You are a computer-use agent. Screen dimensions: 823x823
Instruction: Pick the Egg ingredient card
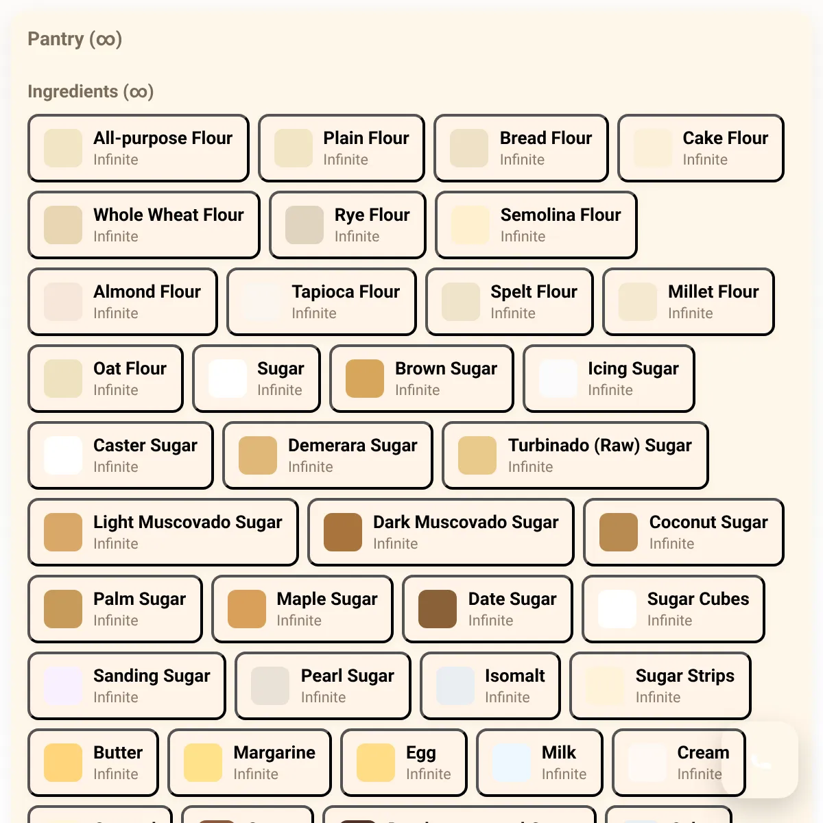point(404,763)
